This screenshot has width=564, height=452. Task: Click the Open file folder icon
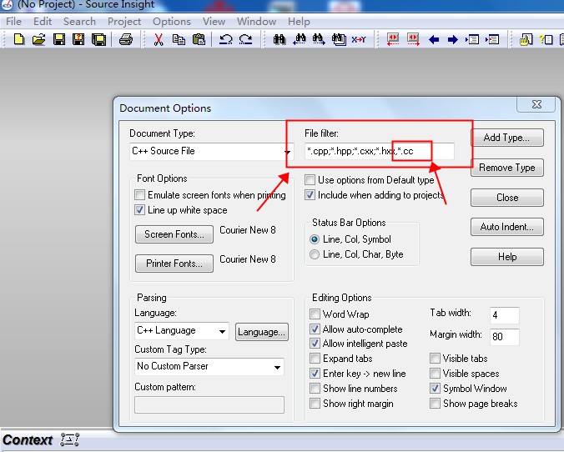pyautogui.click(x=39, y=39)
